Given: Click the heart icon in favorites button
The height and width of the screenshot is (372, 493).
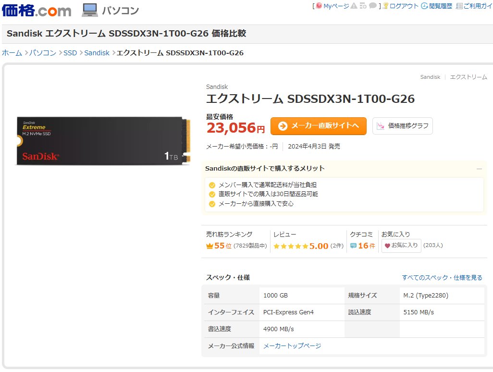Looking at the screenshot, I should 387,246.
